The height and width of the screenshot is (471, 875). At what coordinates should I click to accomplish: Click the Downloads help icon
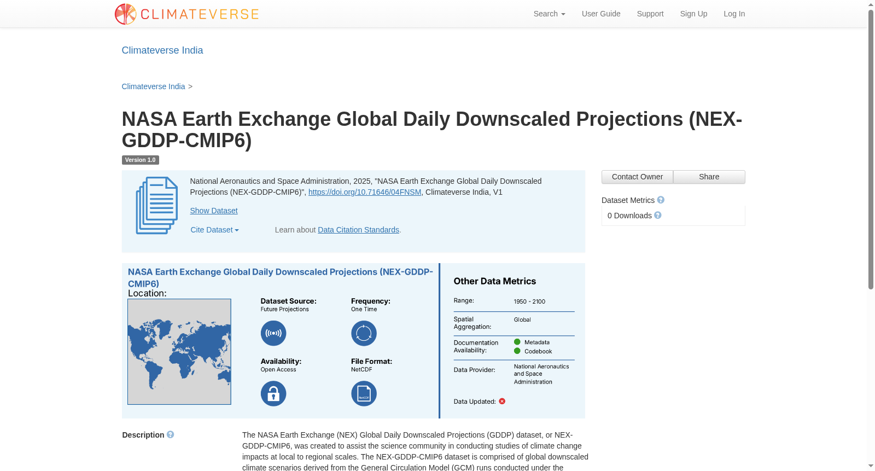(658, 216)
